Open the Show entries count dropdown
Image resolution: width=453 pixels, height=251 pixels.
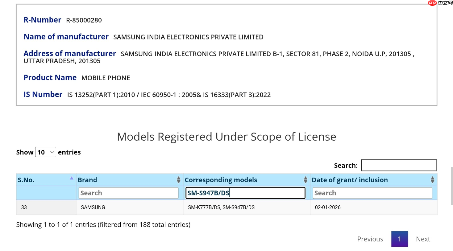pyautogui.click(x=46, y=152)
